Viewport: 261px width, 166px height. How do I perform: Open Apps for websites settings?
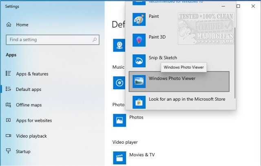[34, 121]
